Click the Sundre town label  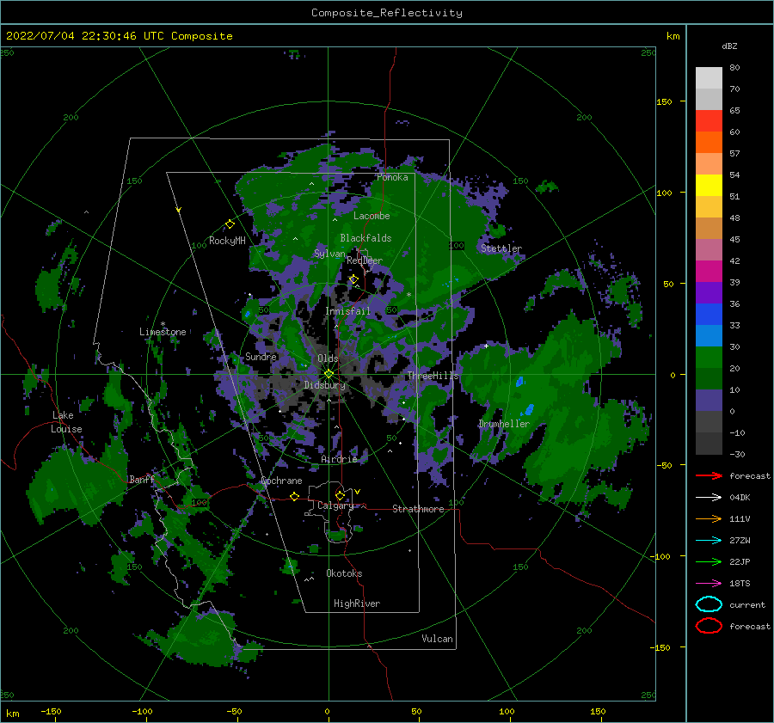(261, 357)
